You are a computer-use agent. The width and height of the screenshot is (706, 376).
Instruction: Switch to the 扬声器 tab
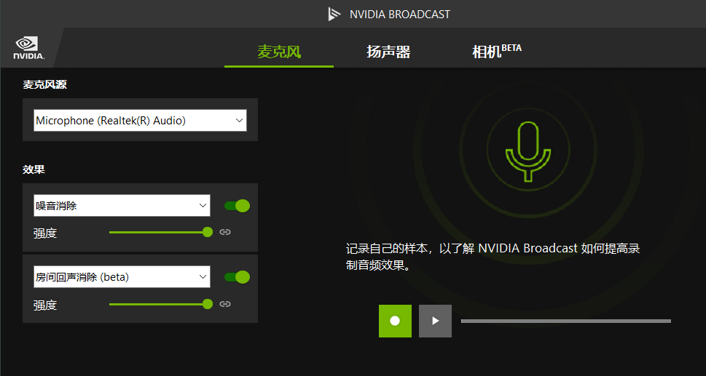388,52
